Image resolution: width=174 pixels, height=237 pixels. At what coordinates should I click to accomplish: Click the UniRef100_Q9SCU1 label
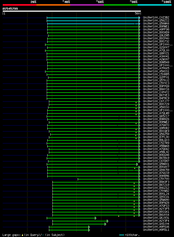coord(156,197)
